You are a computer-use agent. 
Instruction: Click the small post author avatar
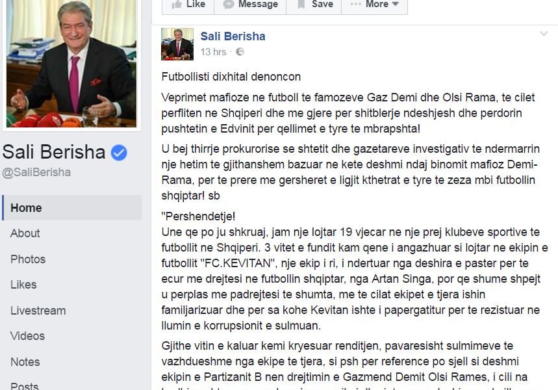(x=177, y=44)
